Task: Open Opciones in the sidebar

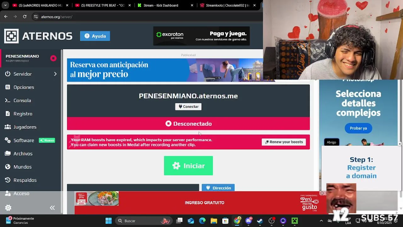Action: (x=24, y=87)
